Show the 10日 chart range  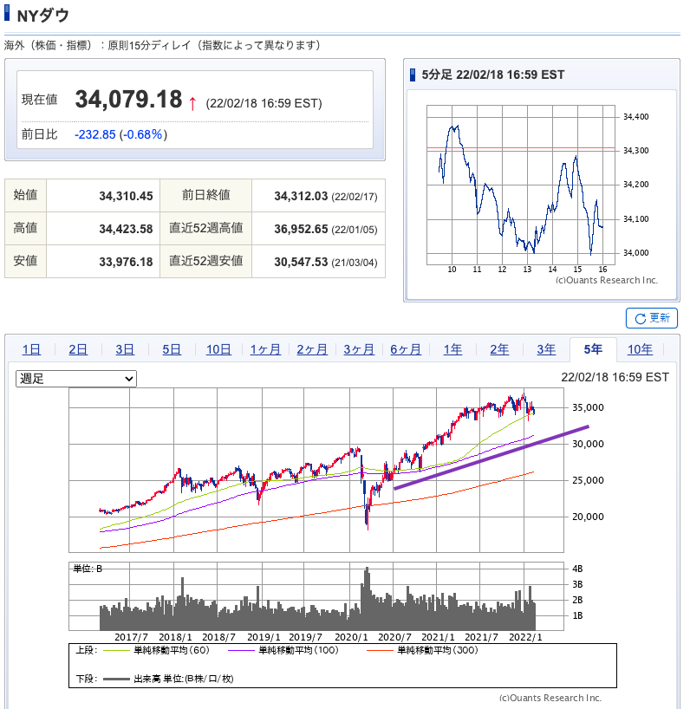pos(218,349)
